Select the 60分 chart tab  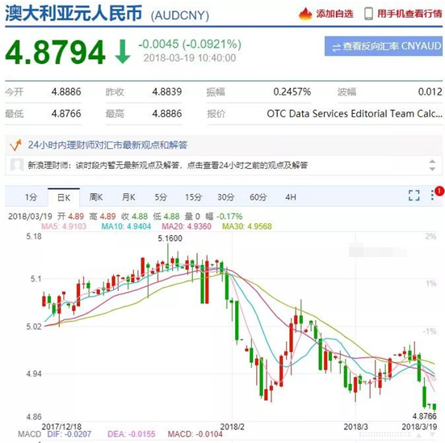click(258, 197)
